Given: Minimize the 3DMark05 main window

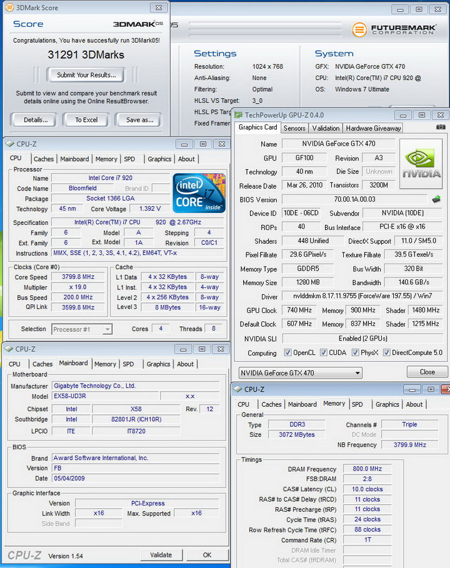Looking at the screenshot, I should point(401,10).
